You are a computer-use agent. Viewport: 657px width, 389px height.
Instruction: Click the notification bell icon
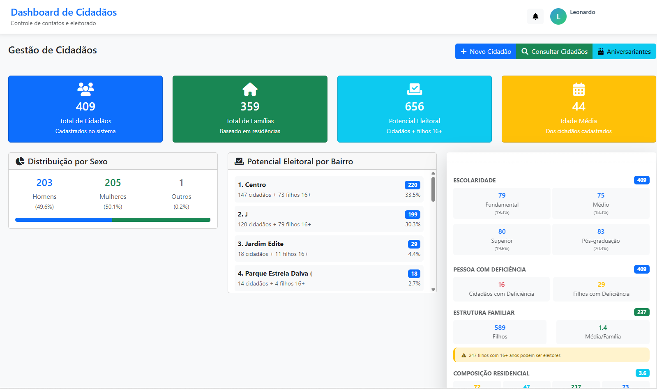pyautogui.click(x=535, y=16)
